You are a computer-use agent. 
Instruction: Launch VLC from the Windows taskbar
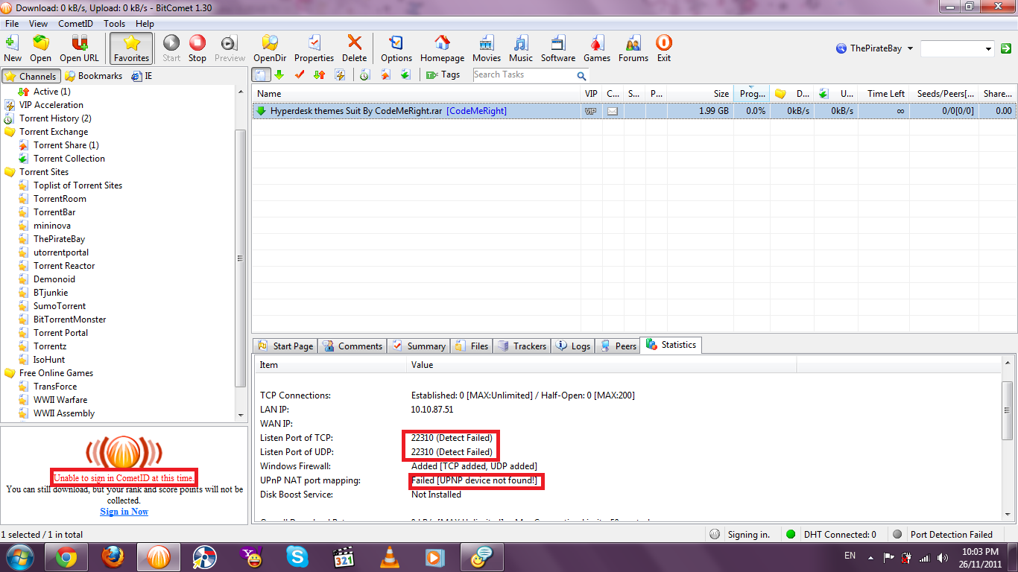point(388,557)
